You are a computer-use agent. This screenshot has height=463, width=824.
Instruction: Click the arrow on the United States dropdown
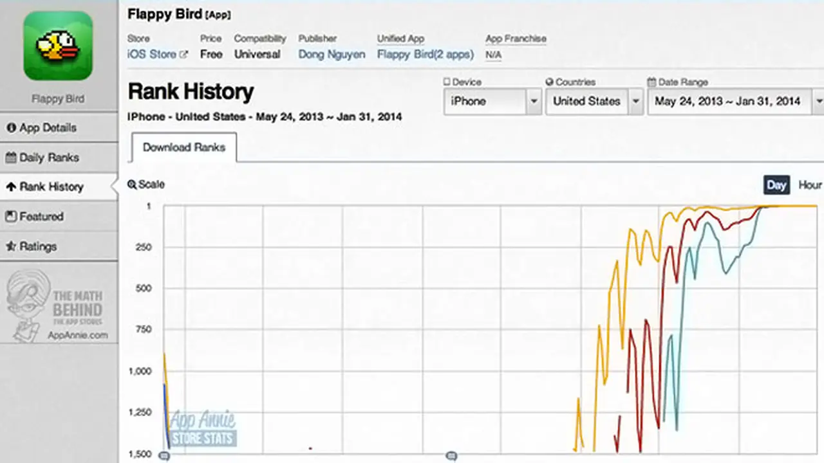point(635,102)
